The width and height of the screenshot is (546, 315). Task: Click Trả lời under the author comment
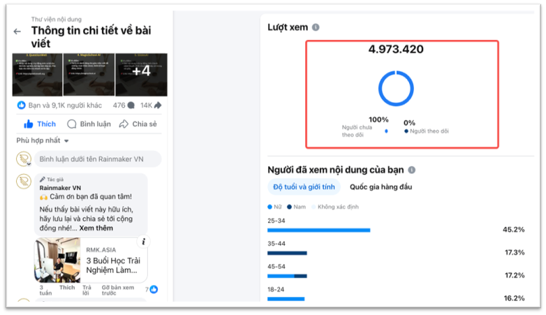click(87, 291)
